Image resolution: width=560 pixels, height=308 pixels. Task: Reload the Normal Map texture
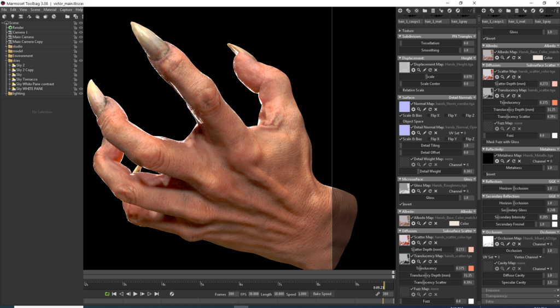(430, 109)
